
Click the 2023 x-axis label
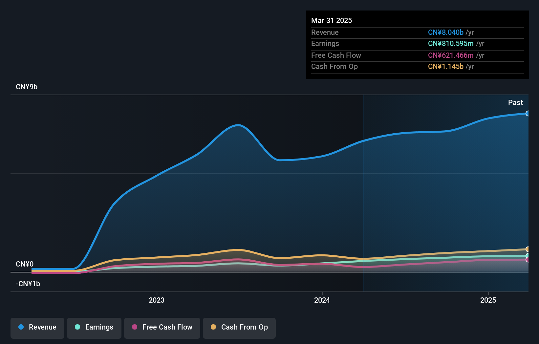[157, 300]
